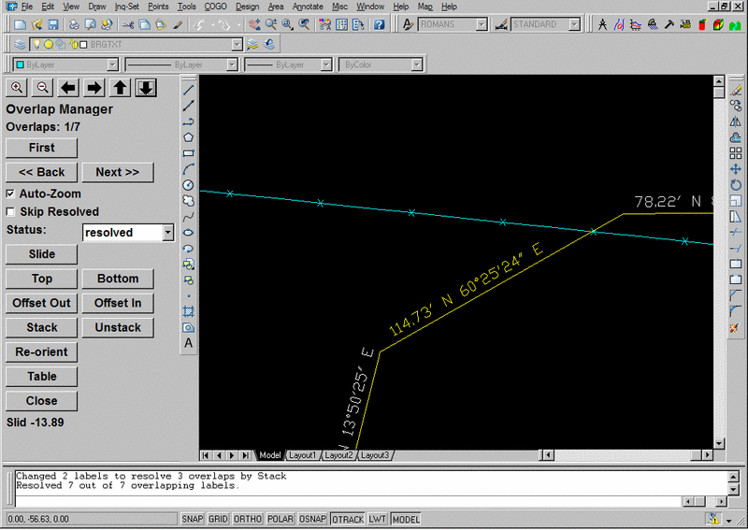Open the COGO menu
Screen dimensions: 748x530
click(215, 7)
